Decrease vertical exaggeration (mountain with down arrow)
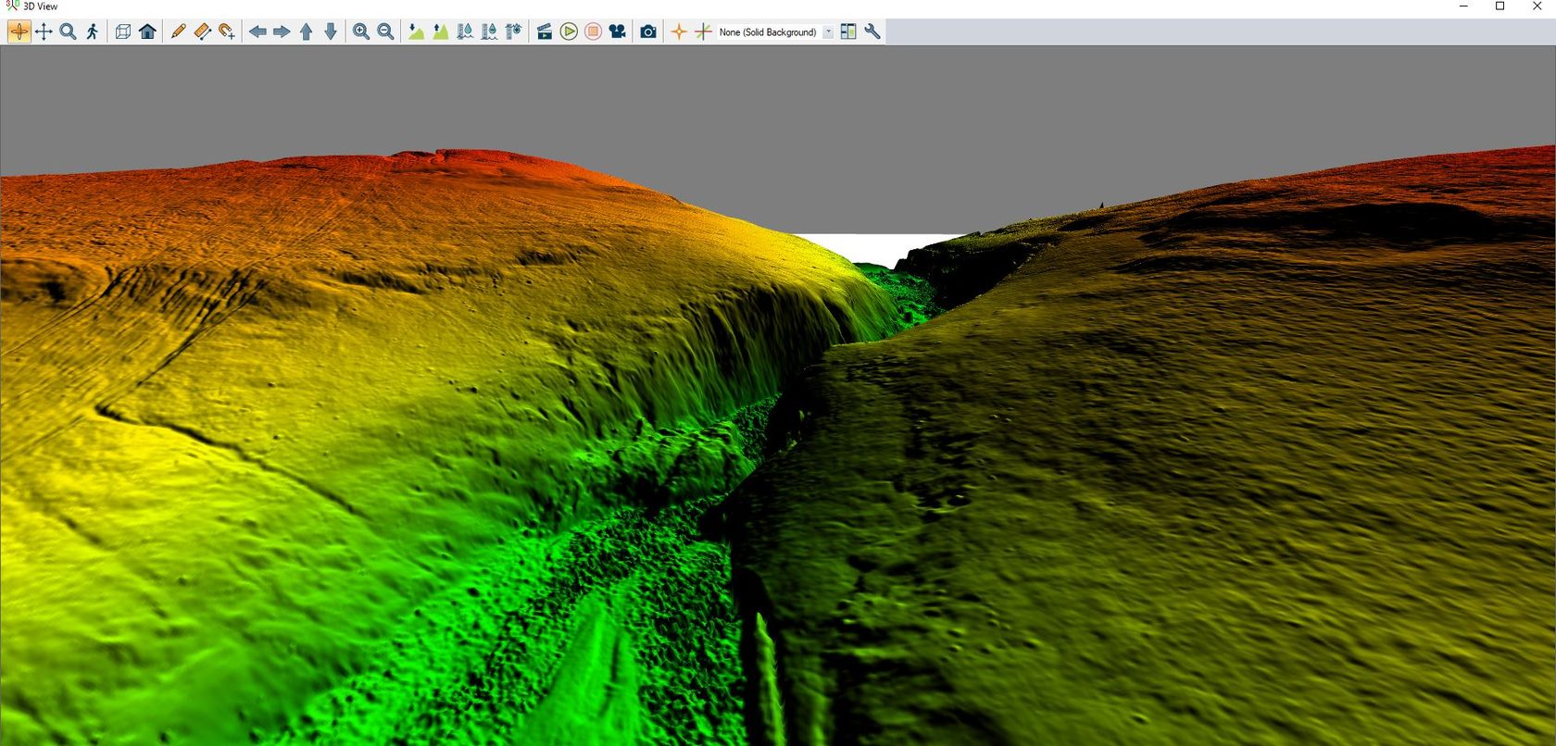The width and height of the screenshot is (1556, 746). click(416, 31)
